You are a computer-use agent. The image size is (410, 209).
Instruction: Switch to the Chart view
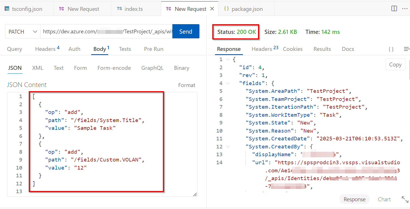point(384,199)
